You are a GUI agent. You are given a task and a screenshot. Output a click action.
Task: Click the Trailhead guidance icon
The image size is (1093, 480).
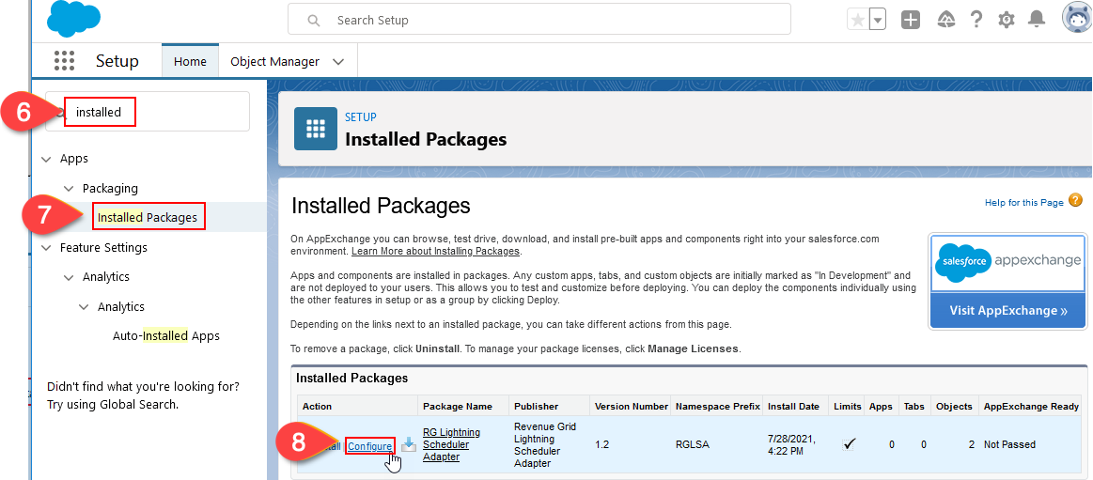(945, 21)
